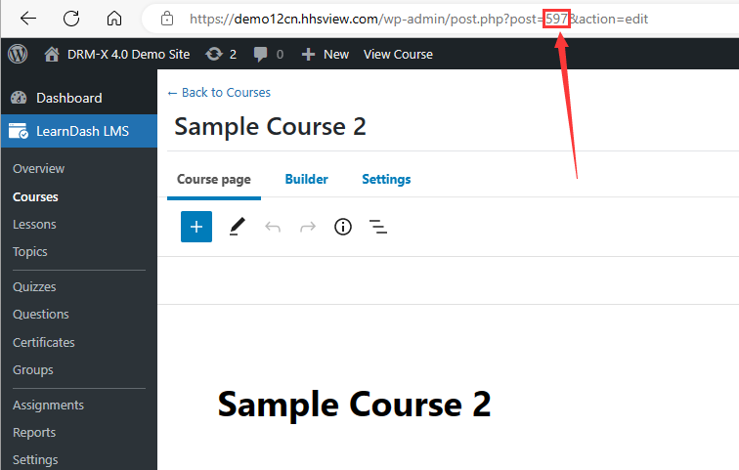Open the updates icon showing 2
Screen dimensions: 739x470
pos(221,54)
